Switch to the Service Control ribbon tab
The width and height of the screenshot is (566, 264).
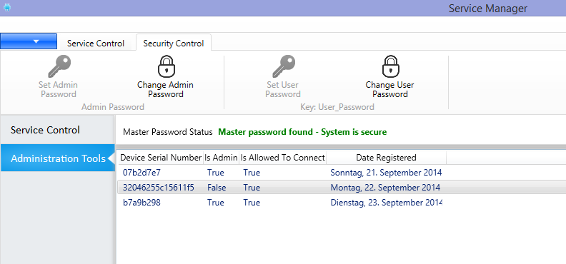tap(96, 44)
